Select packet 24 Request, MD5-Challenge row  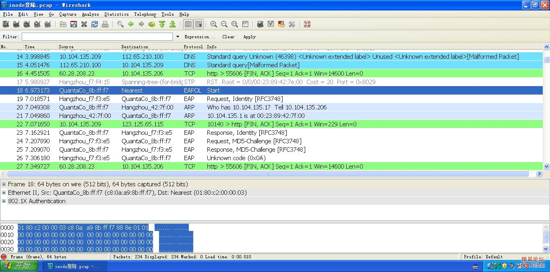click(272, 141)
